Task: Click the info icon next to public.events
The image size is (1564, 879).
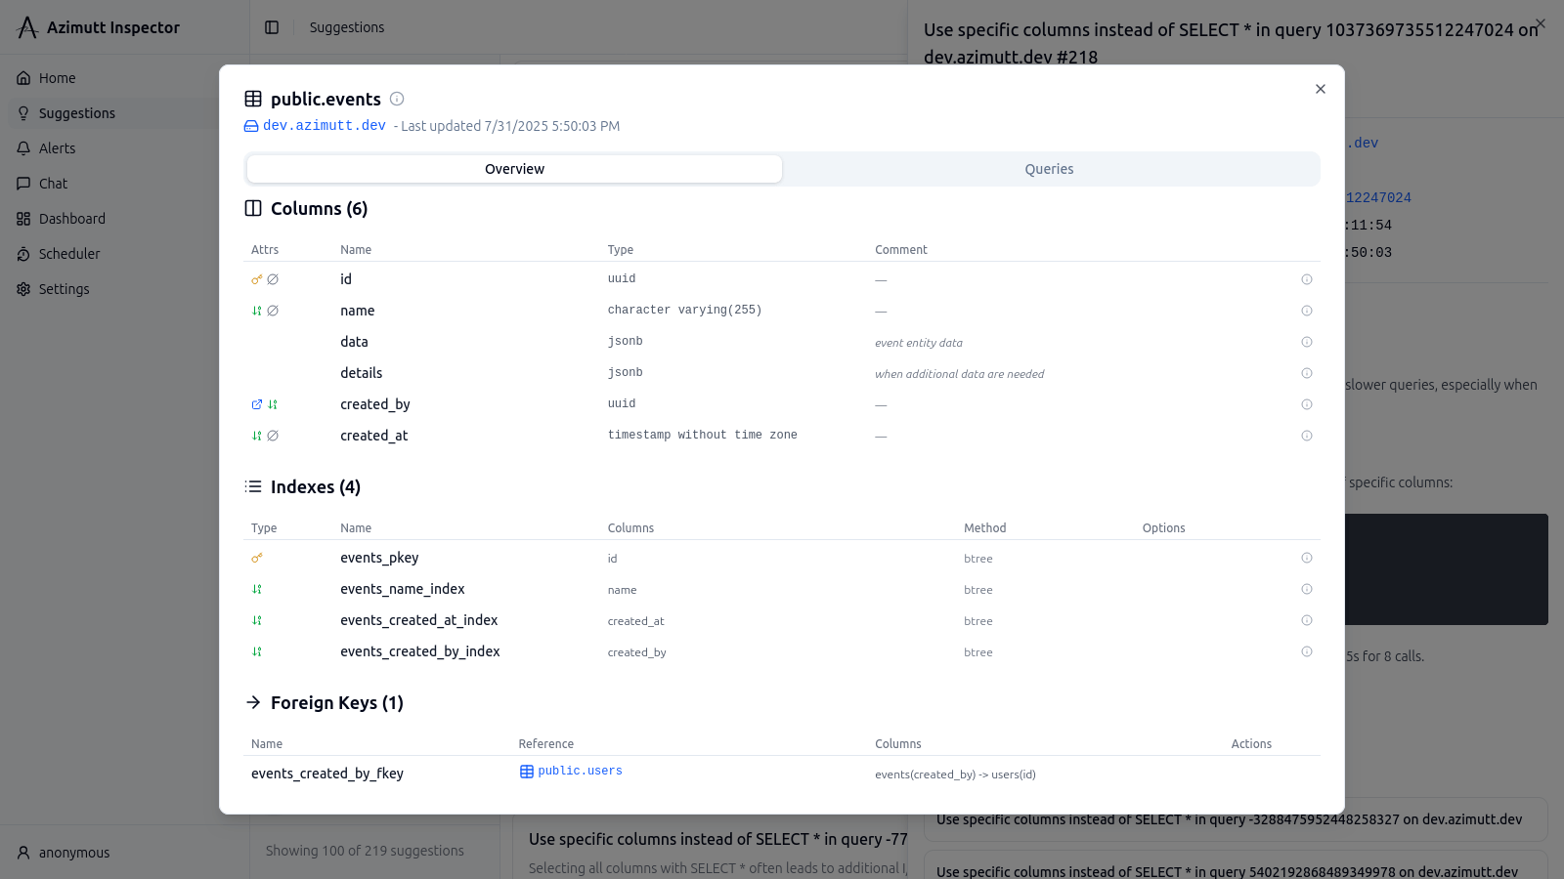Action: pyautogui.click(x=397, y=99)
